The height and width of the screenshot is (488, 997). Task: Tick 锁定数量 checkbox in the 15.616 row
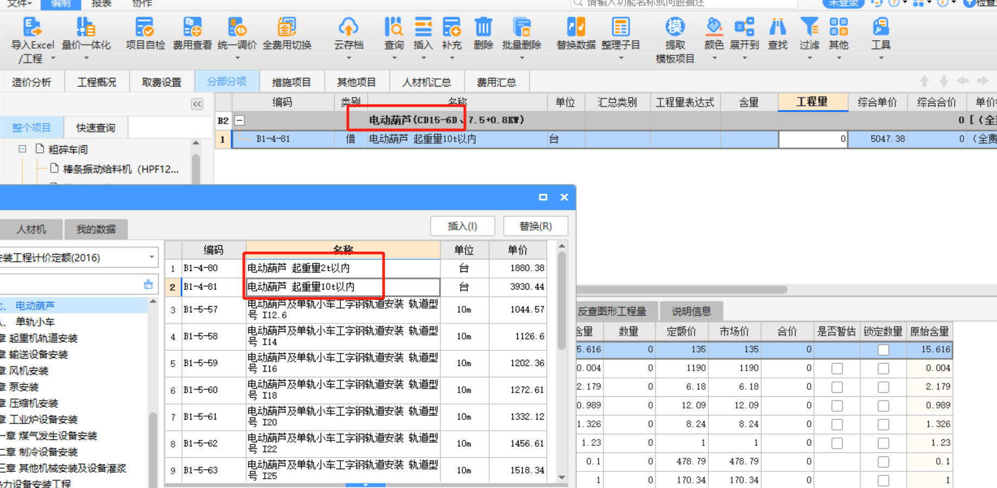click(x=883, y=350)
